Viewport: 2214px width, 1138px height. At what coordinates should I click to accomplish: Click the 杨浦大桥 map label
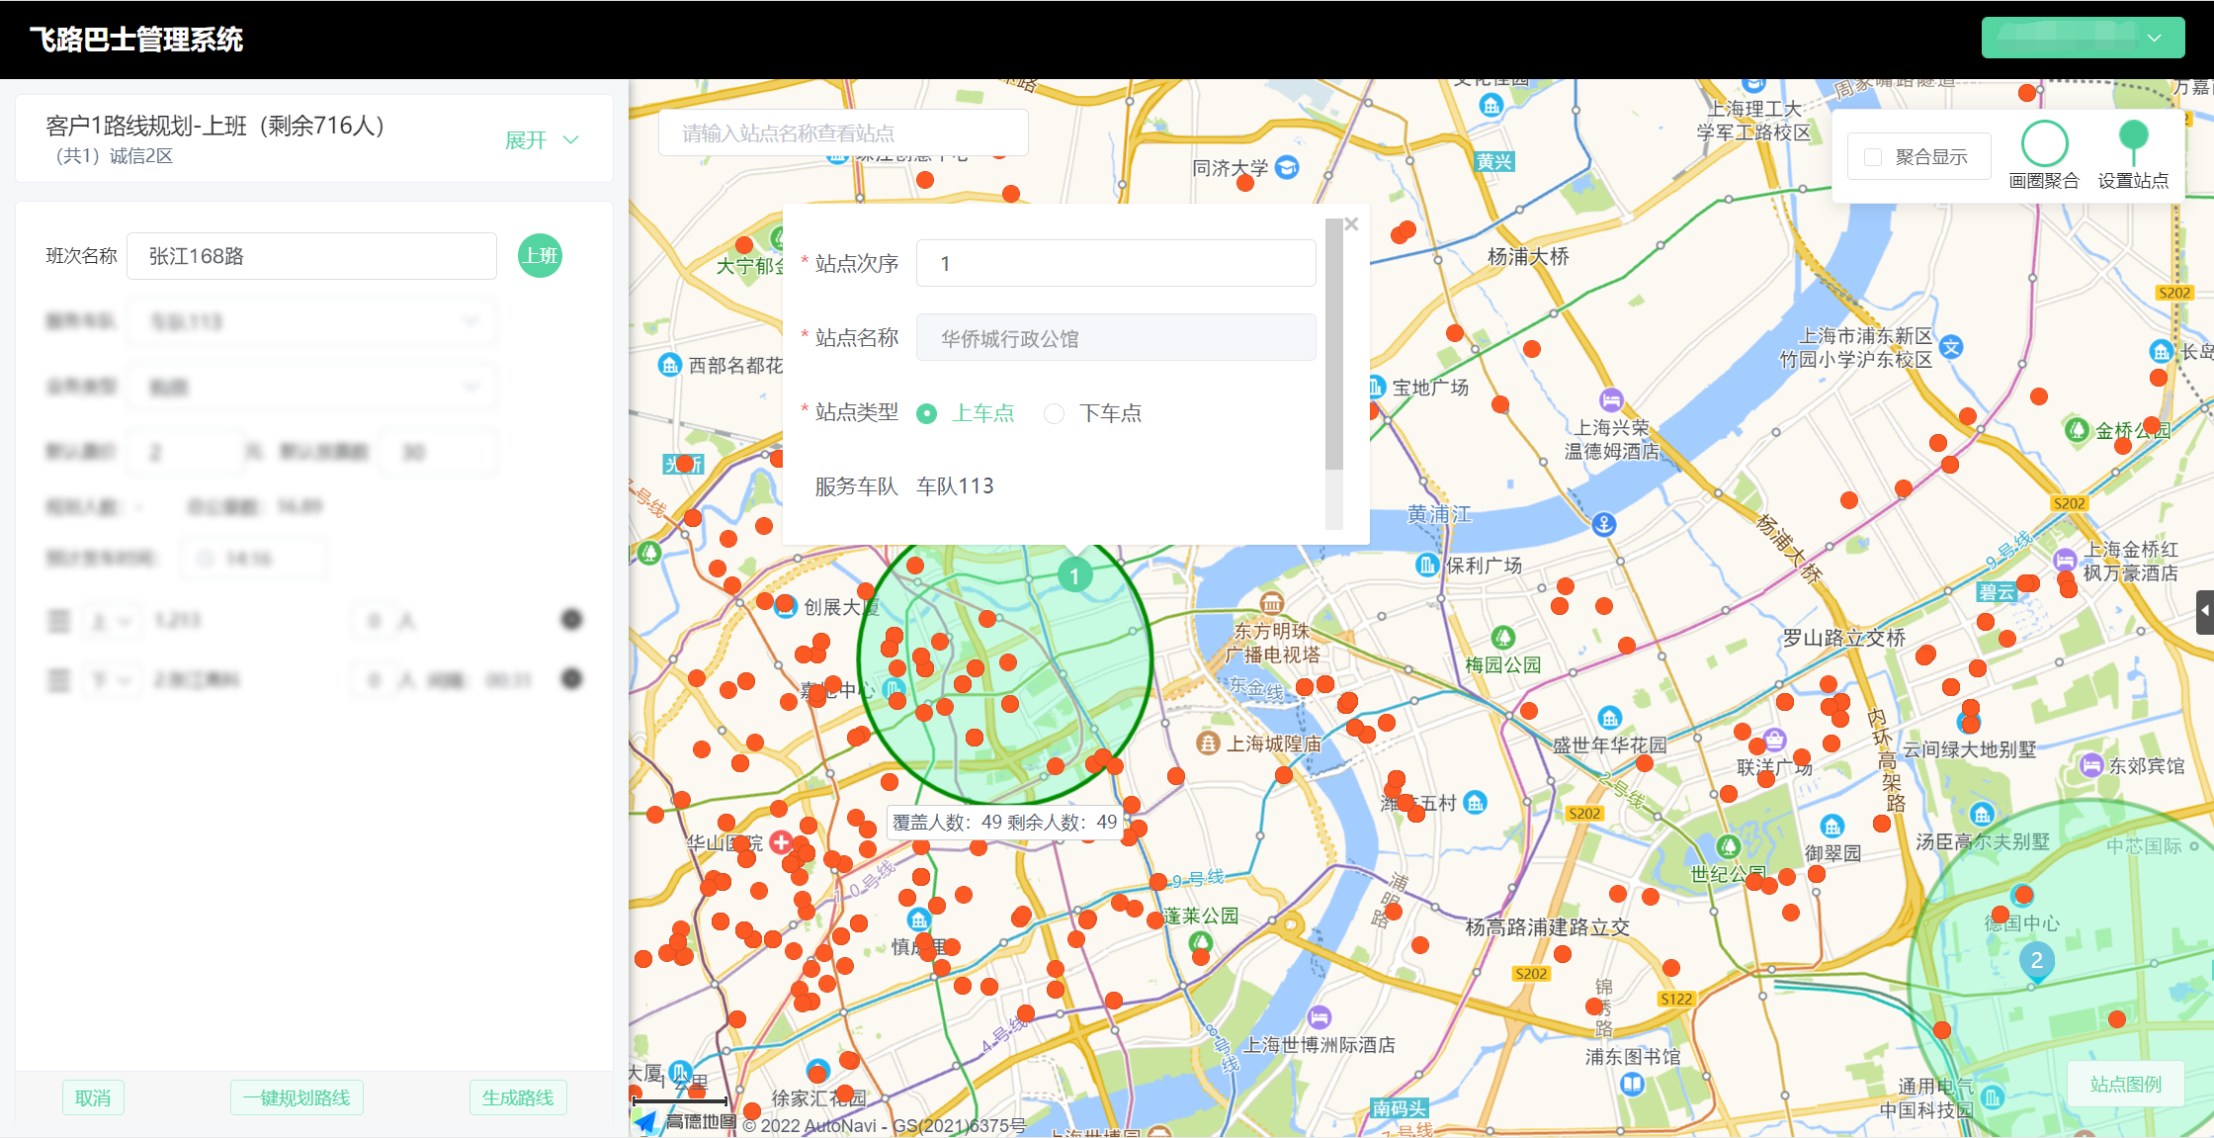pyautogui.click(x=1528, y=256)
